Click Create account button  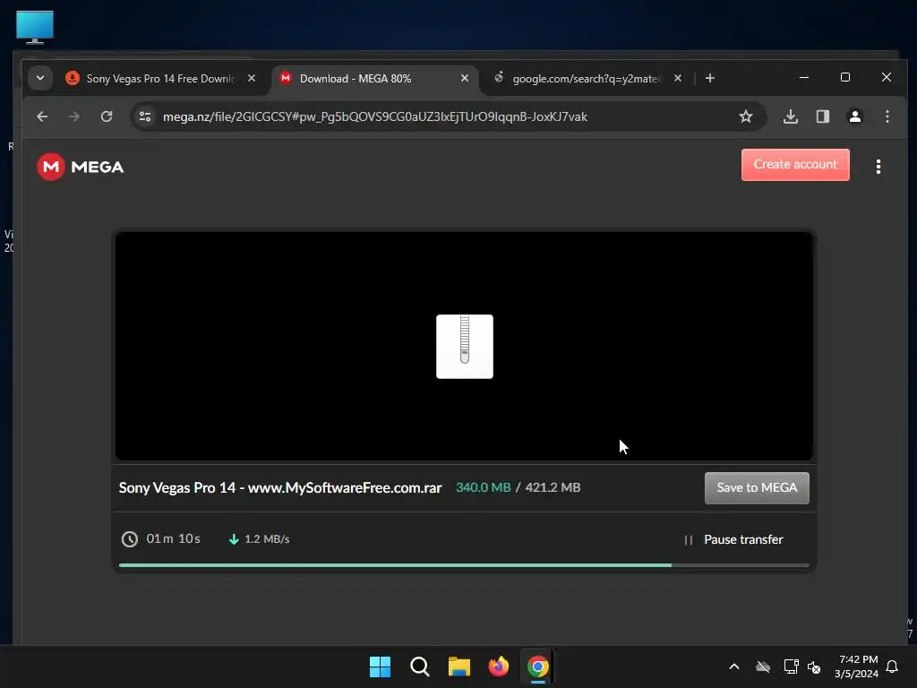pyautogui.click(x=795, y=165)
